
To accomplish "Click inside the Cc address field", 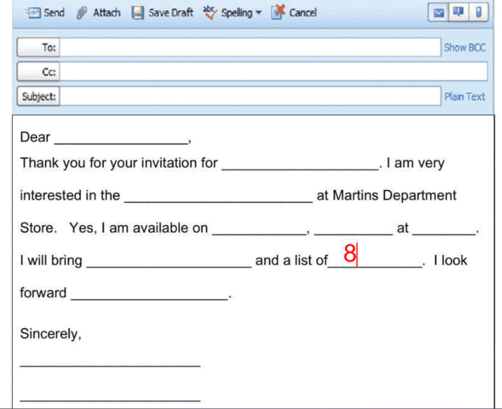I will click(x=274, y=72).
